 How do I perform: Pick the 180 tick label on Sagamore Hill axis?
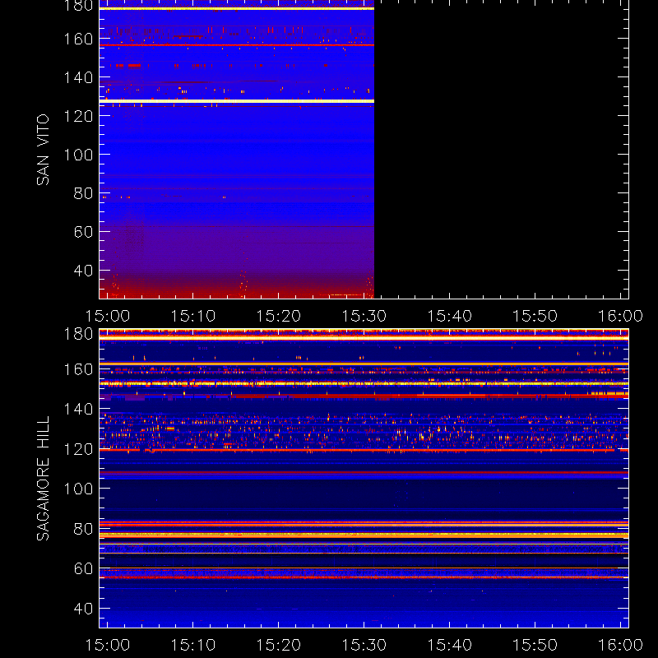click(x=78, y=334)
